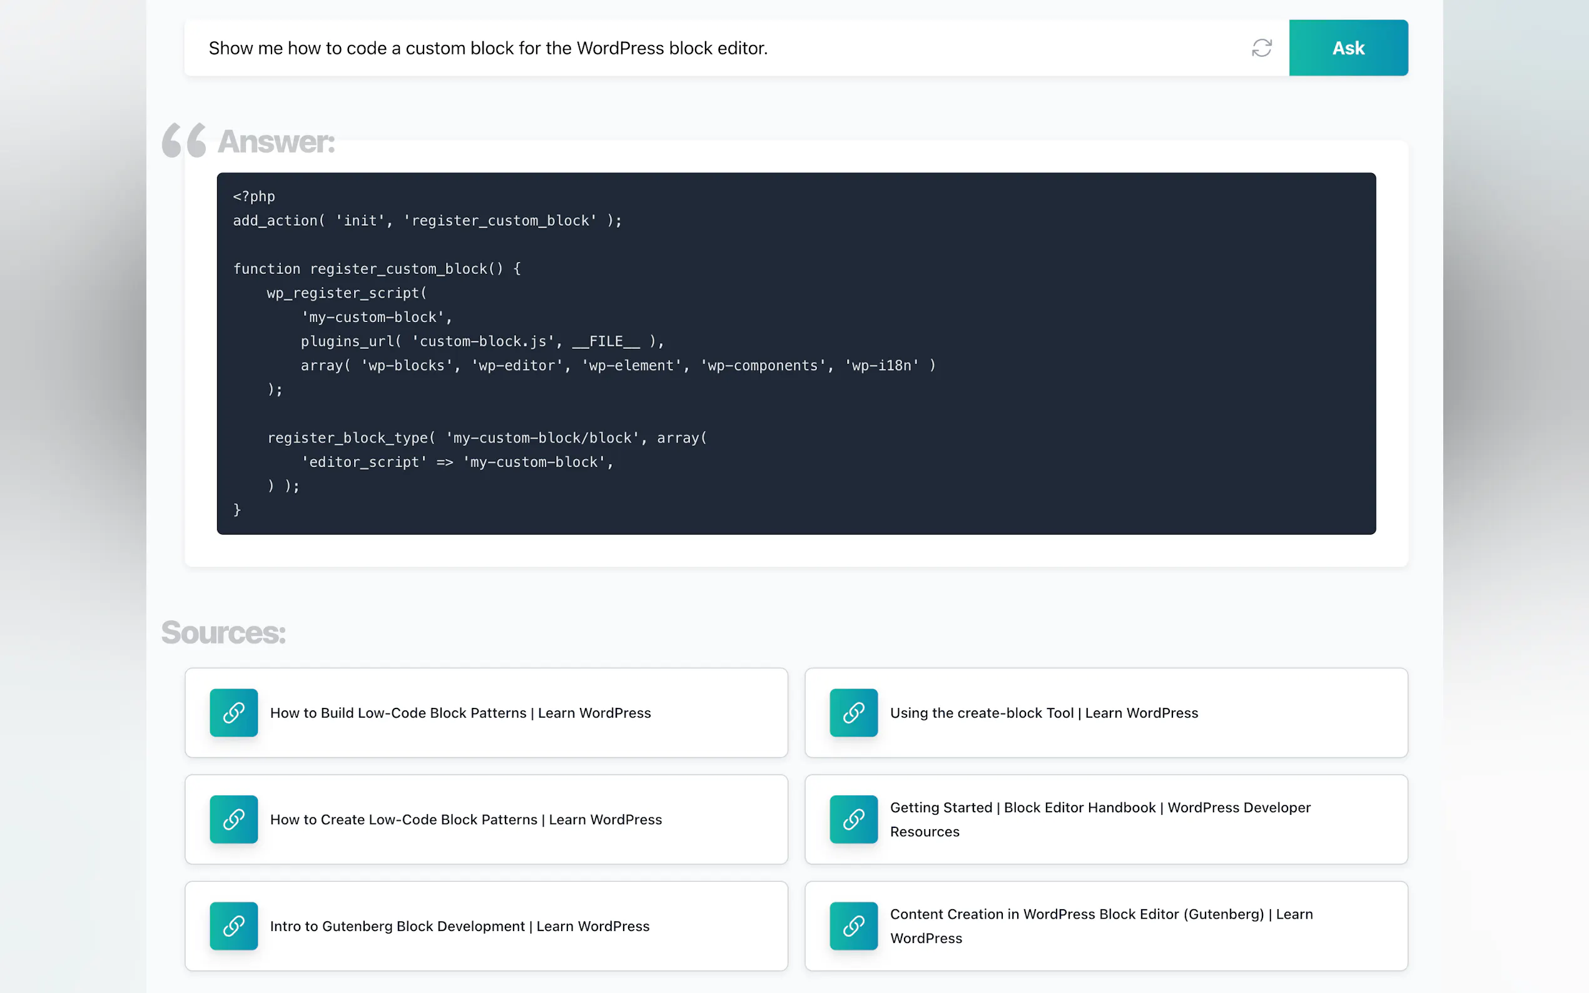Click the wp_register_script line in code block
The image size is (1589, 993).
pyautogui.click(x=346, y=293)
